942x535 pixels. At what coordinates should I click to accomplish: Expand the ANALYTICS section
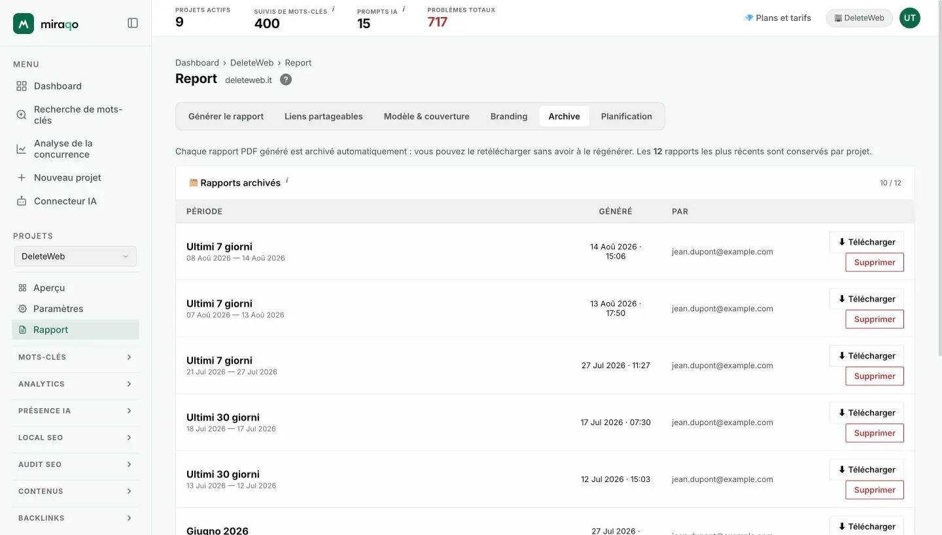point(76,384)
